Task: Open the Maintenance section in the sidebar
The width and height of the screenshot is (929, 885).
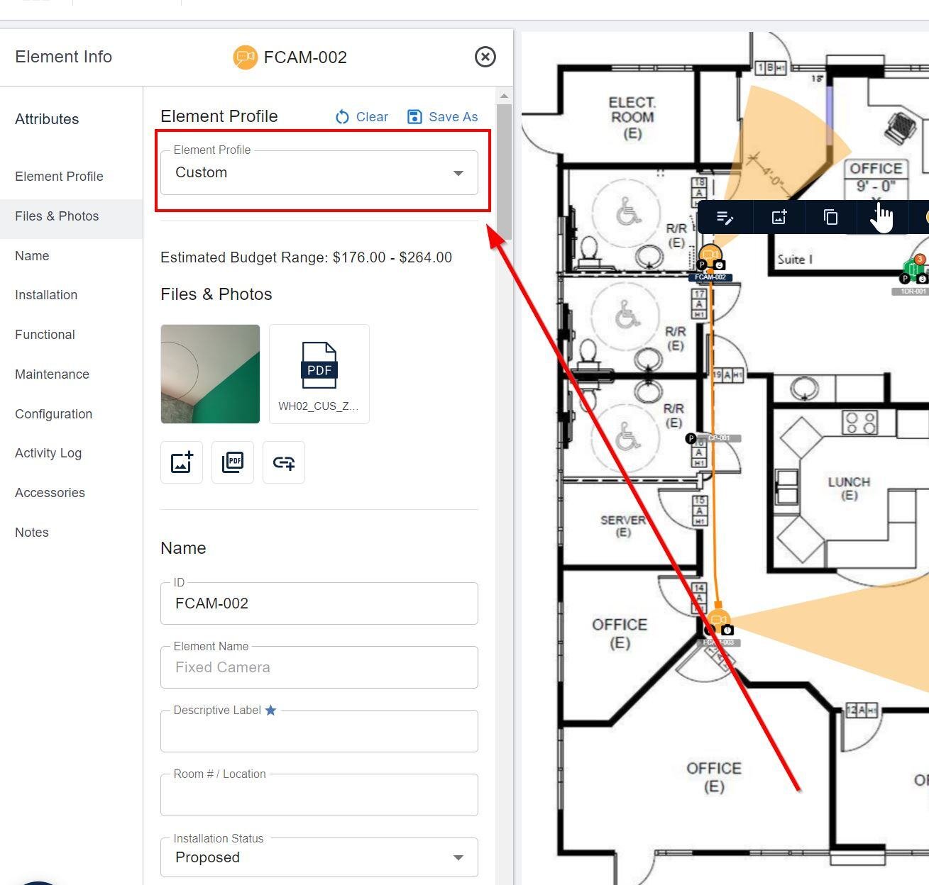Action: pos(52,374)
